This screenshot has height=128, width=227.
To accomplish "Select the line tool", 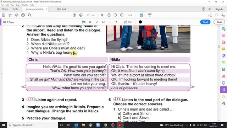I will 110,22.
